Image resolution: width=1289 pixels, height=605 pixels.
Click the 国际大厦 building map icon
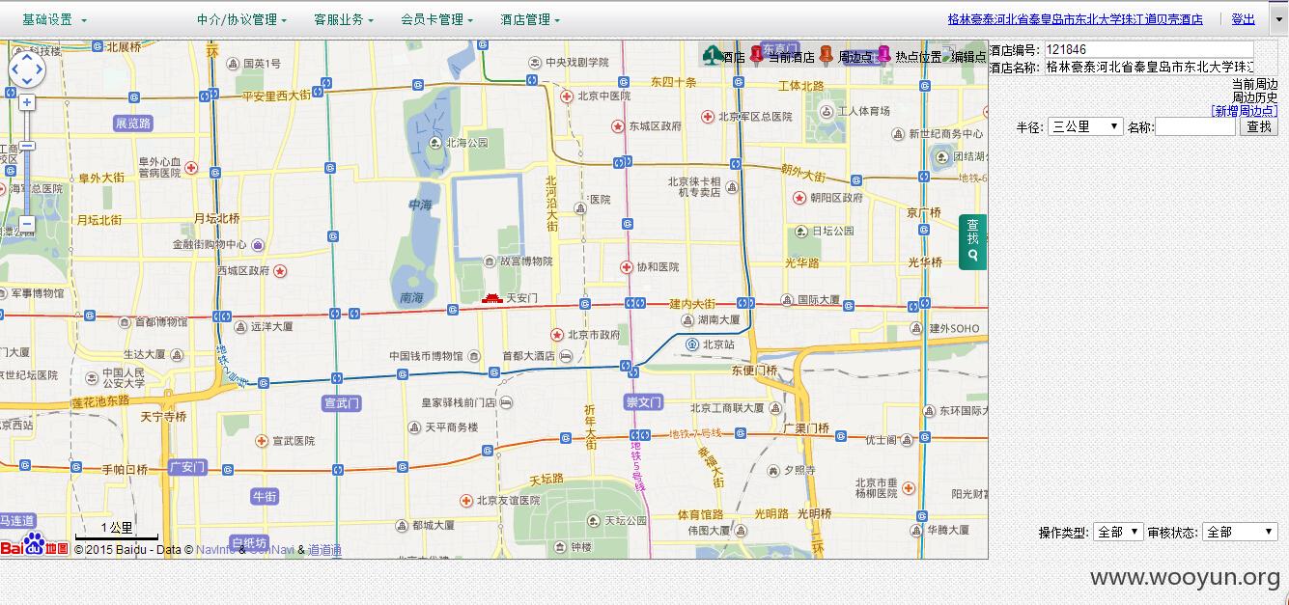(x=786, y=300)
